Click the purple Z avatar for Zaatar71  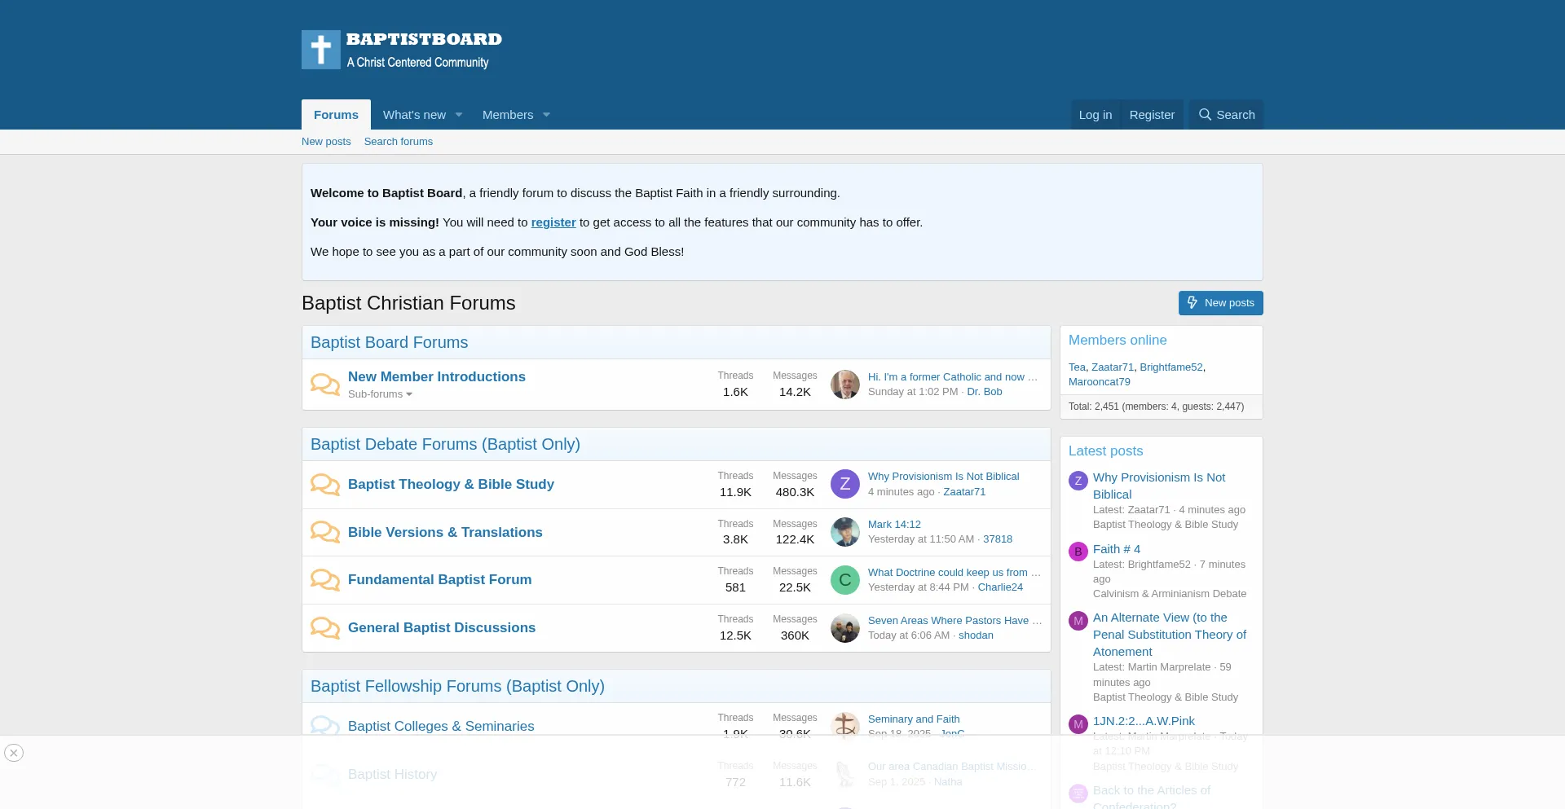click(x=844, y=484)
